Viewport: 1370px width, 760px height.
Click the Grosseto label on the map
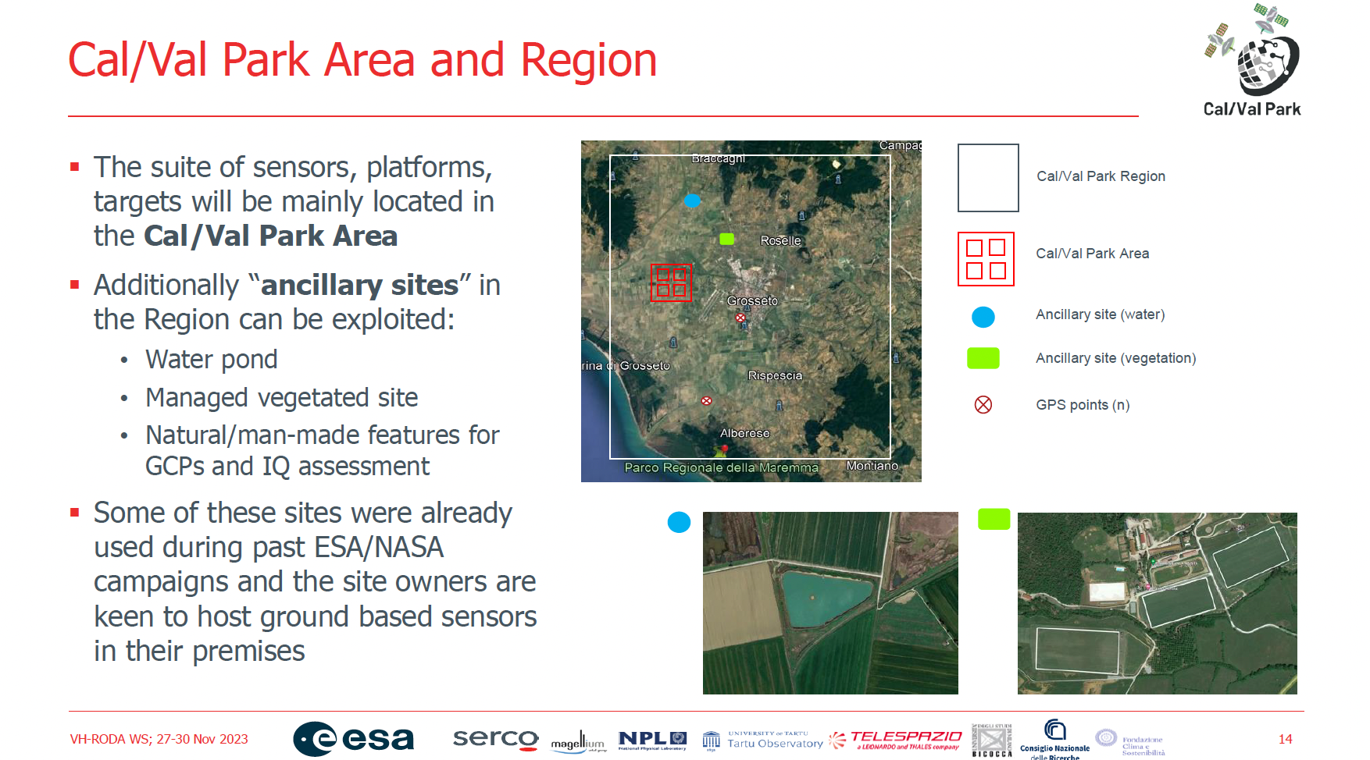752,300
